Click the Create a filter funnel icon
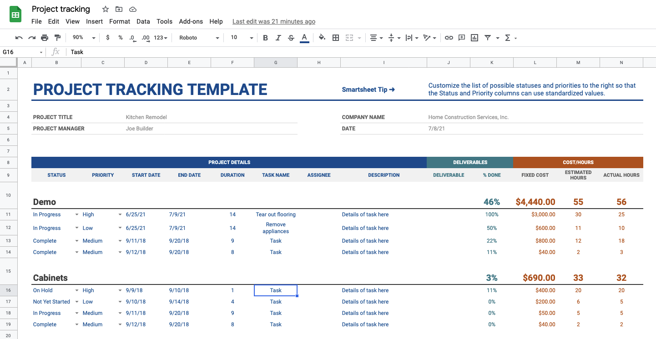Viewport: 656px width, 339px height. point(488,38)
